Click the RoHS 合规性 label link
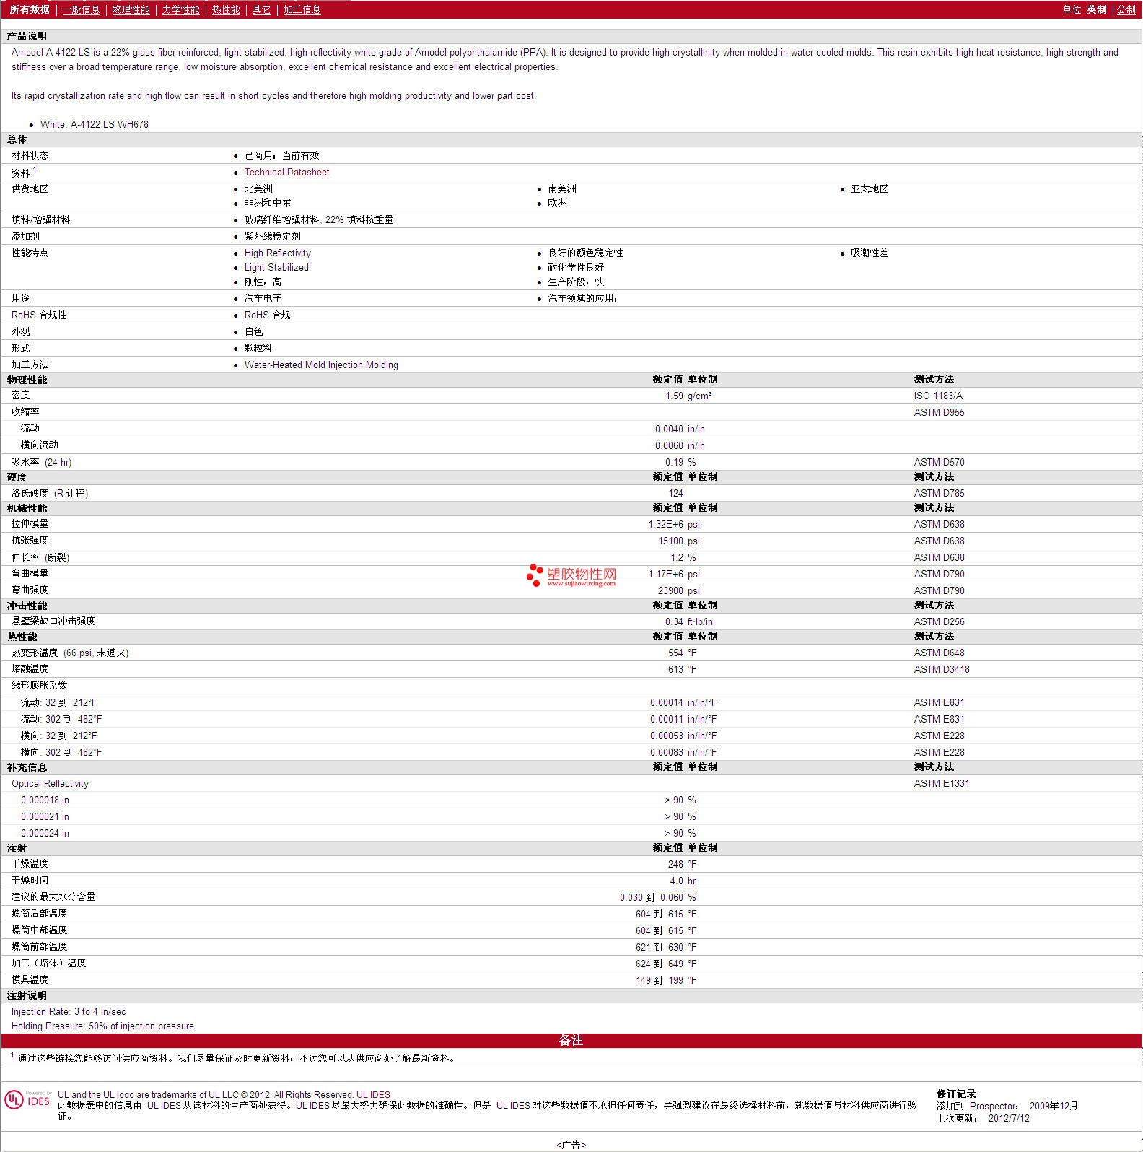 39,315
